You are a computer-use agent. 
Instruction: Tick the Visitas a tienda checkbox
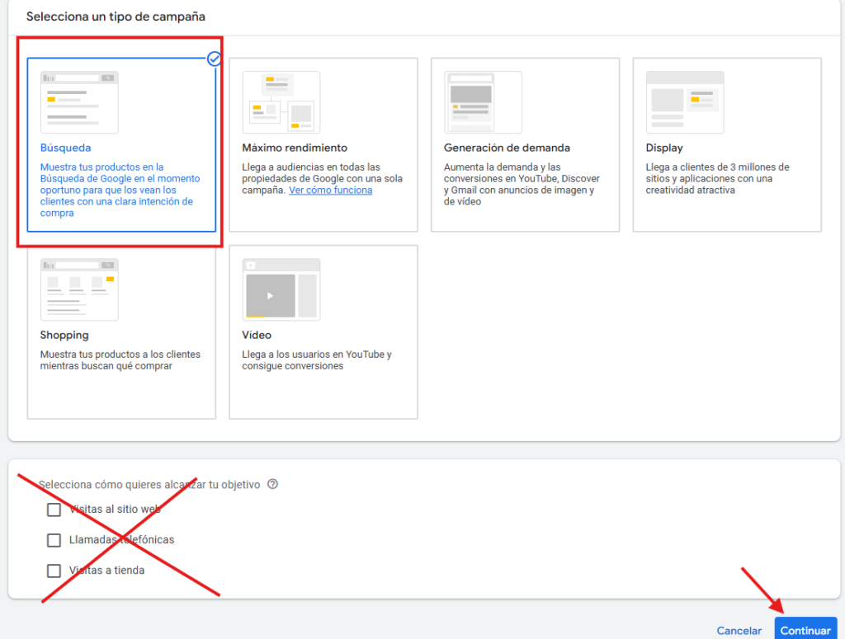54,571
